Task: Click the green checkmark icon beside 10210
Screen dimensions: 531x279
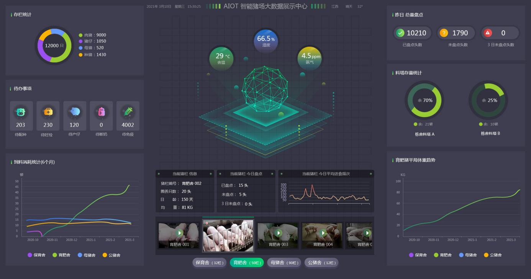Action: (x=400, y=33)
